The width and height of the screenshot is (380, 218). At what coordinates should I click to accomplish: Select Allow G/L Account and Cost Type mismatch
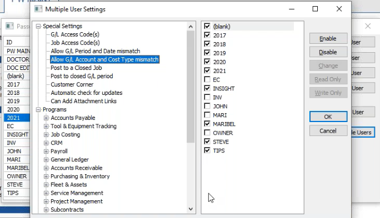pos(104,59)
